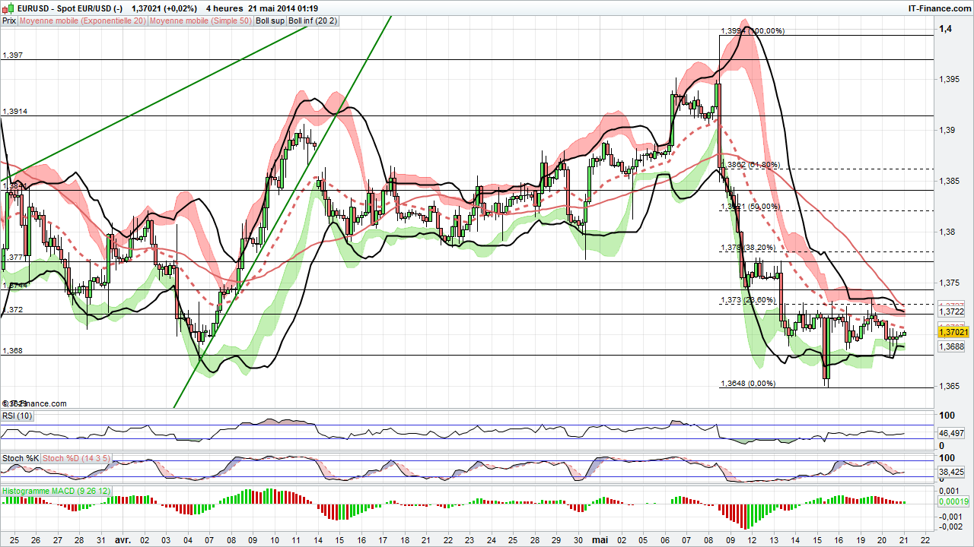Toggle the Moyenne mobile (Exponentielle 20) indicator
974x547 pixels.
[83, 21]
